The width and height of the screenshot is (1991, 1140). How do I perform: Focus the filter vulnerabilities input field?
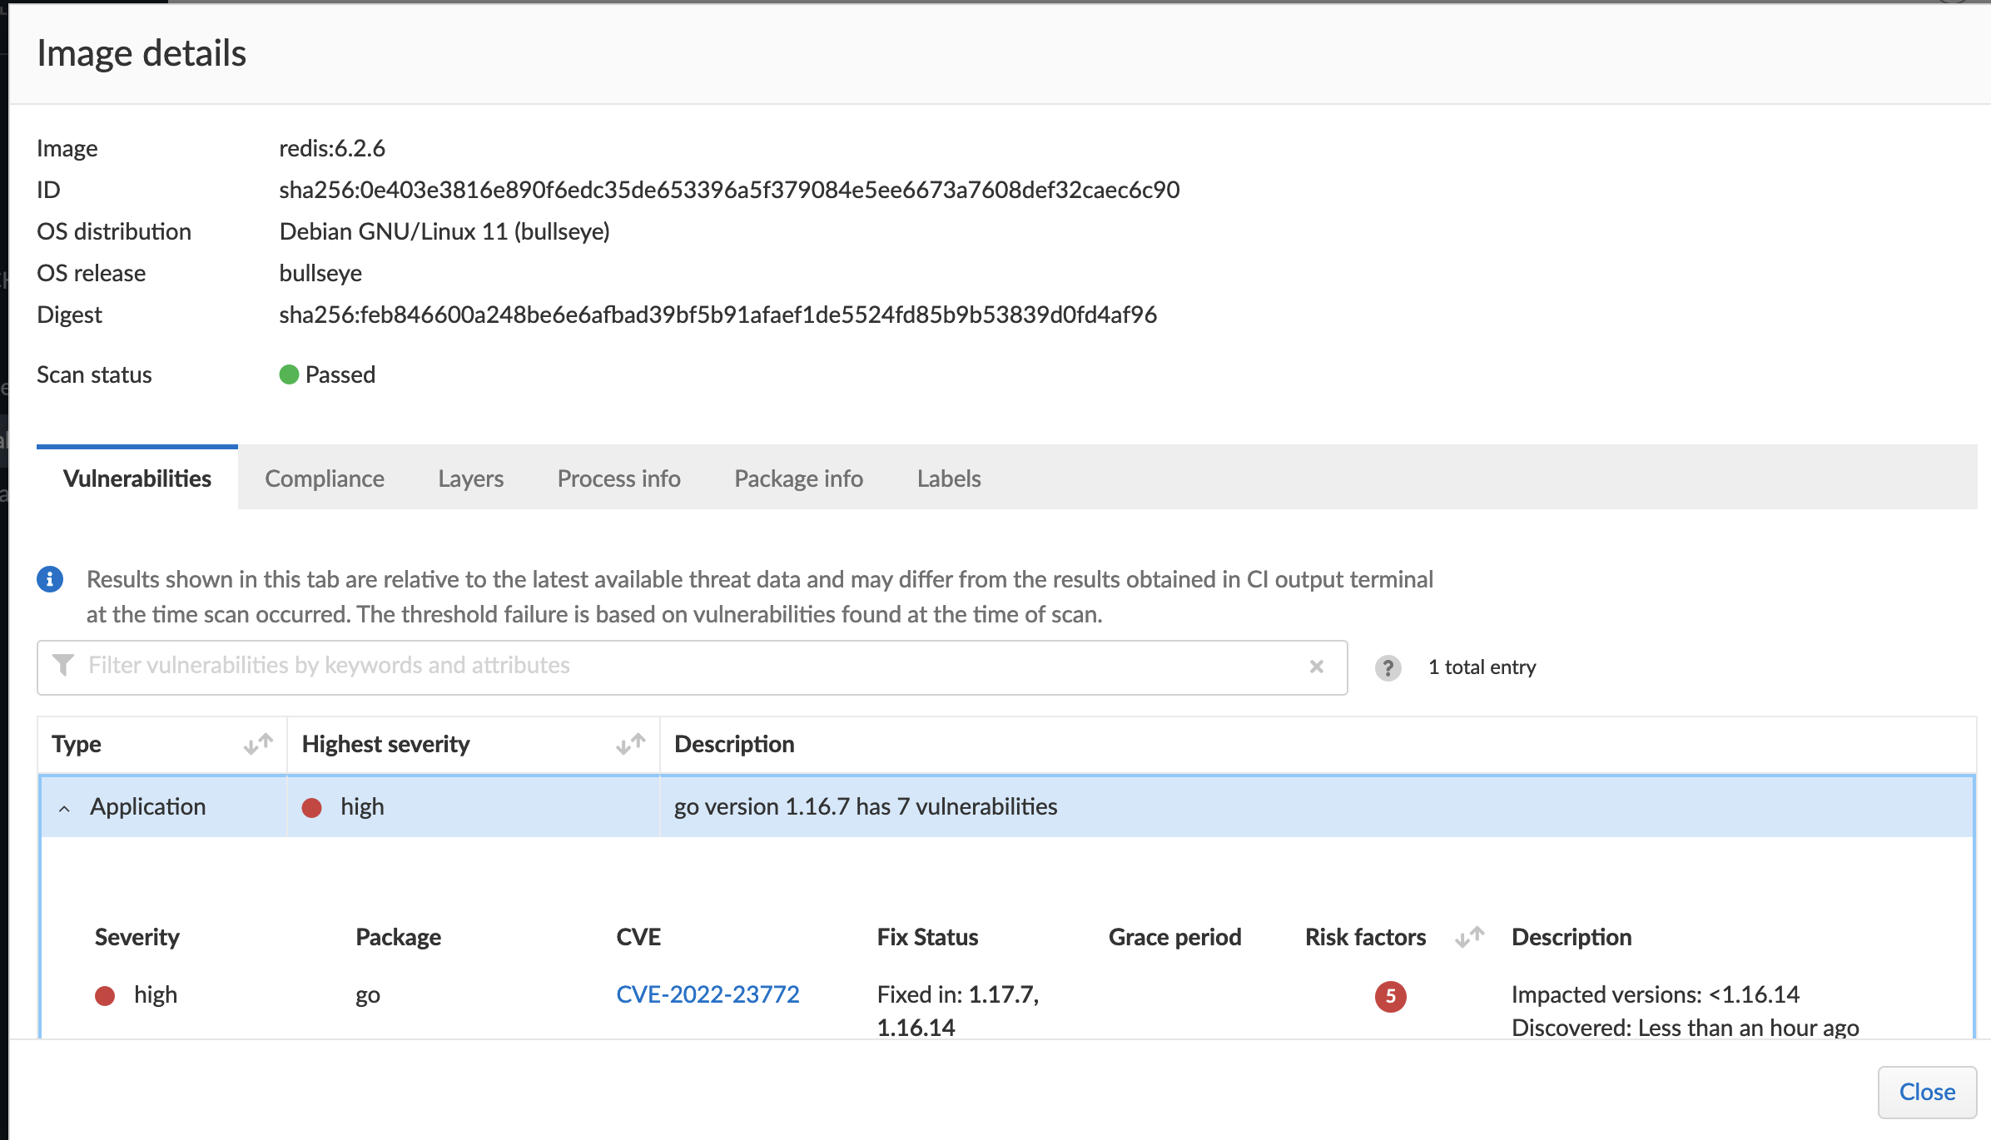693,667
